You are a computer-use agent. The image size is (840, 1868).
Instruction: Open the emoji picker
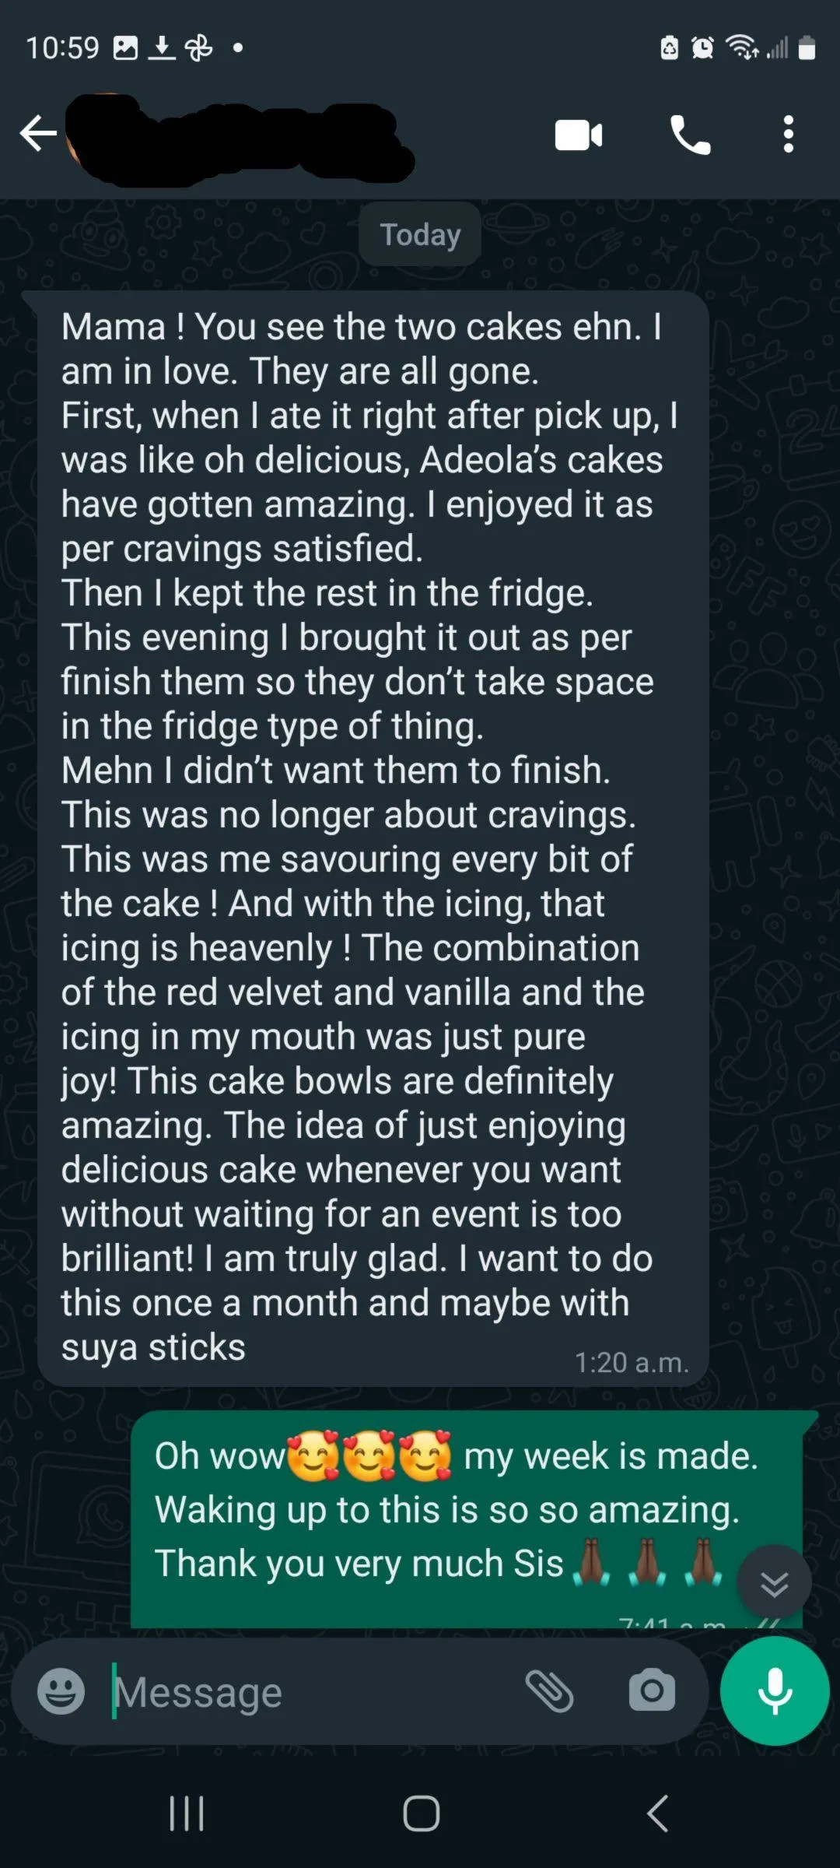(x=61, y=1691)
